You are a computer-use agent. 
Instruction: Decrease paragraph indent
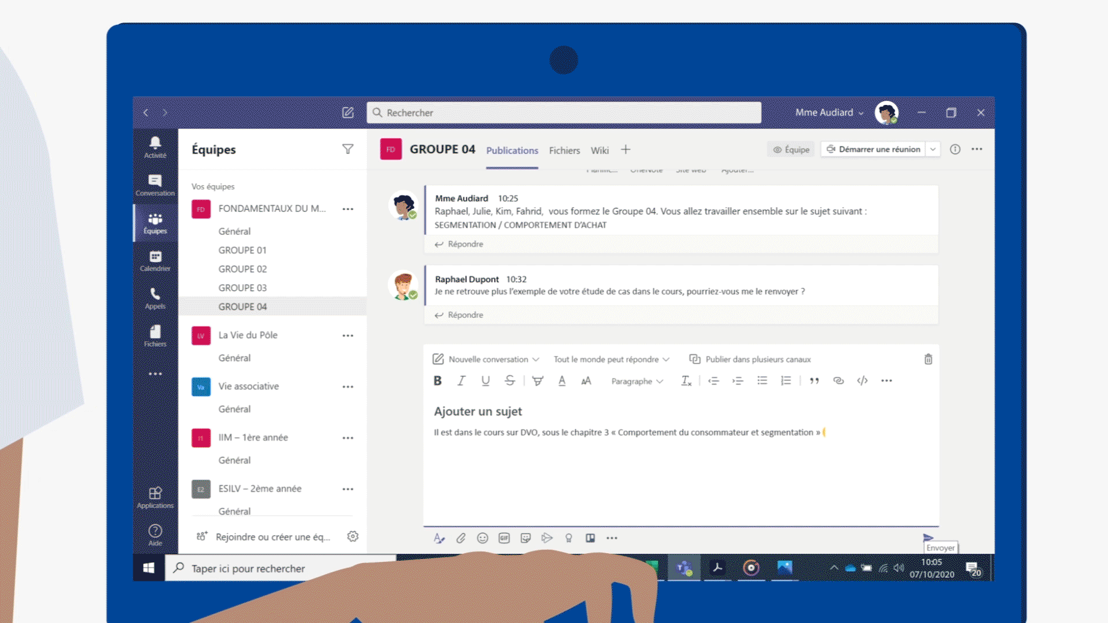pyautogui.click(x=714, y=381)
